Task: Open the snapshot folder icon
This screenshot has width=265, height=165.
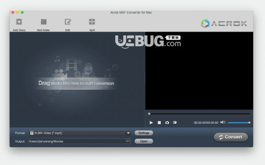Action: [175, 123]
